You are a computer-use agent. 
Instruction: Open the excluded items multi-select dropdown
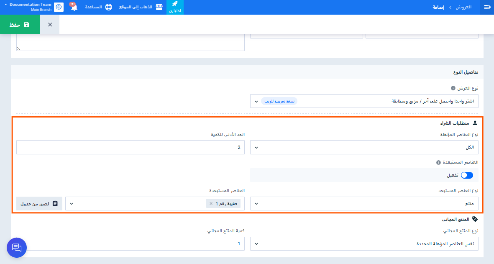coord(155,204)
